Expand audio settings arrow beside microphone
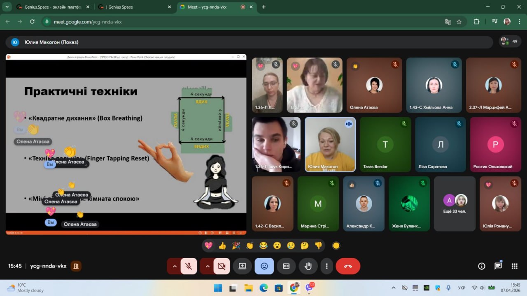 coord(175,266)
